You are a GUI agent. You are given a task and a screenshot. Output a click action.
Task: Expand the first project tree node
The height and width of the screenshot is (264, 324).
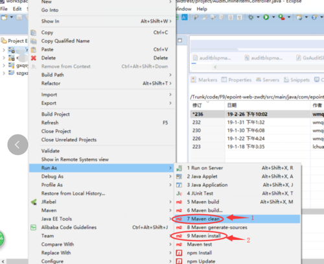pyautogui.click(x=4, y=50)
